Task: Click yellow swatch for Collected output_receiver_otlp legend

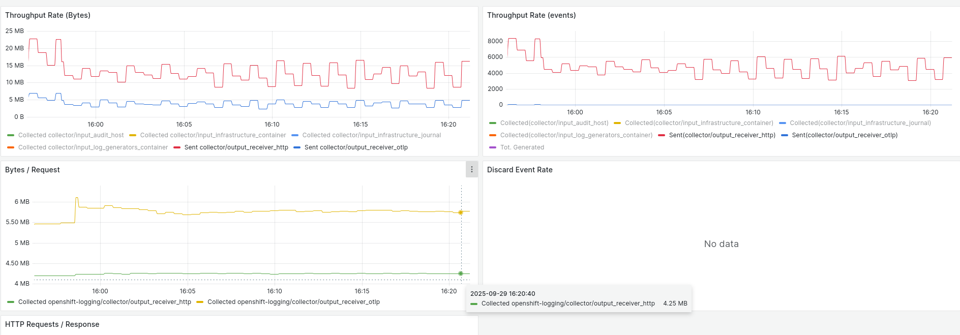Action: 200,302
